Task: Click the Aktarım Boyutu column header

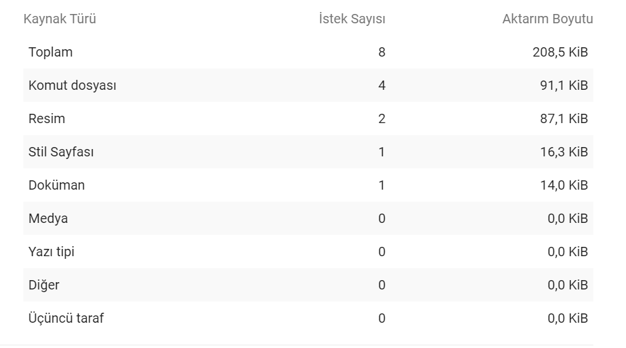Action: 547,19
